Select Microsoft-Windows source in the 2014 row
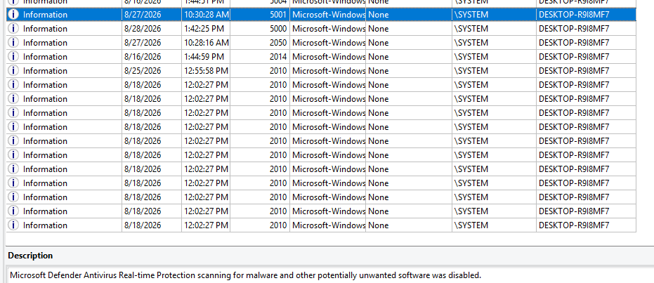 click(x=329, y=57)
